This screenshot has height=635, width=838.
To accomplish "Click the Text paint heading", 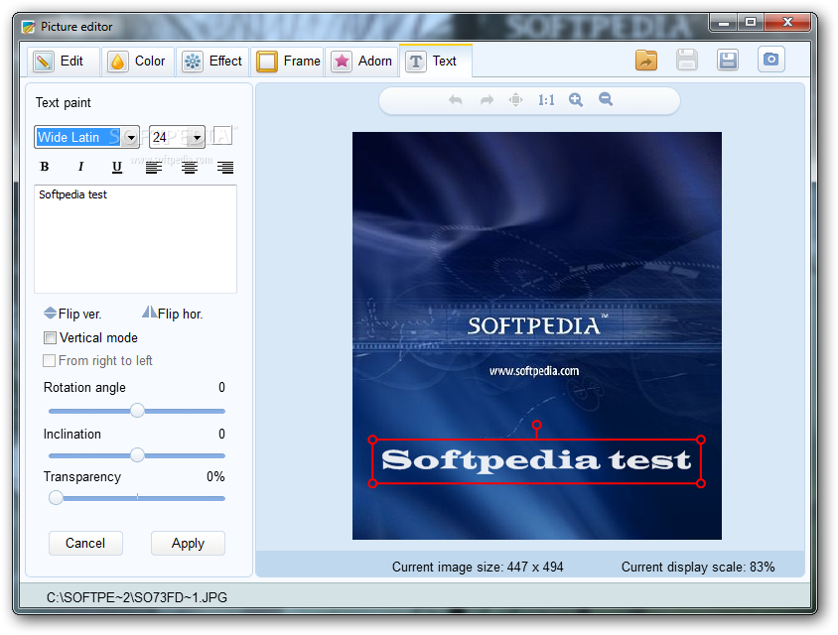I will click(x=64, y=102).
